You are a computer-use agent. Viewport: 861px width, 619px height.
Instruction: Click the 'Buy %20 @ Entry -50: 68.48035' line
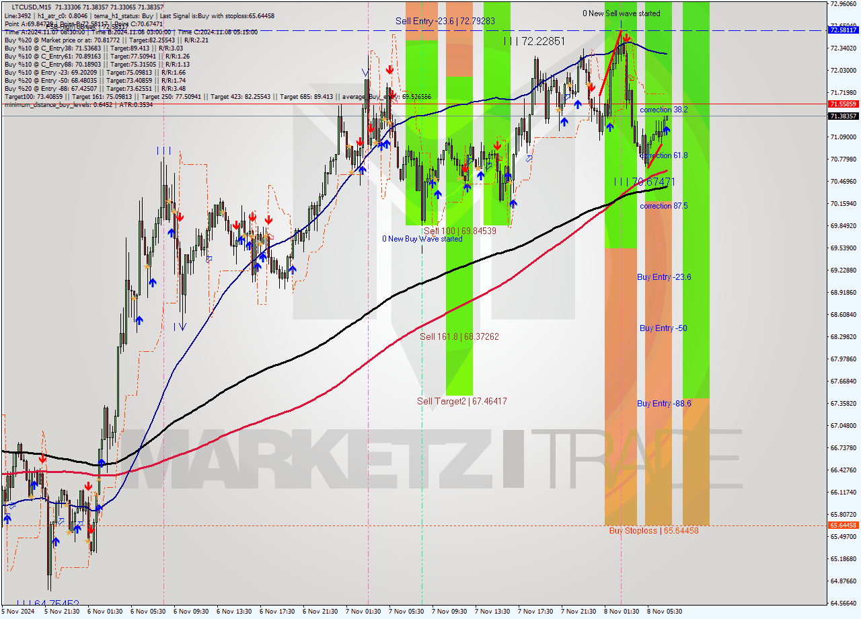tap(95, 81)
